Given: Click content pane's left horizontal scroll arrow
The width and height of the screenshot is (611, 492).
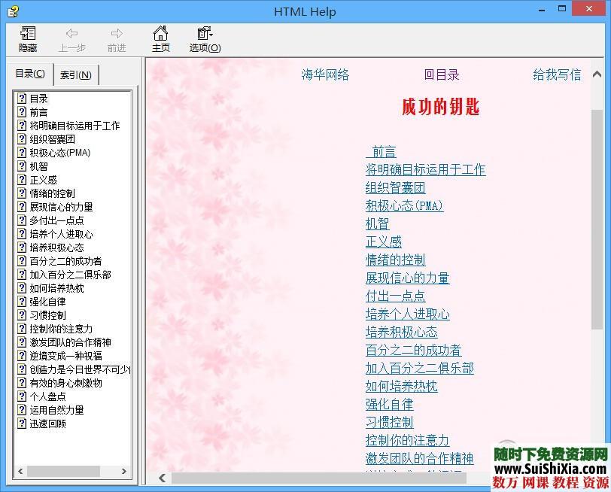Looking at the screenshot, I should click(163, 478).
